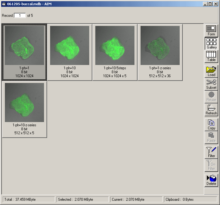Click the Paste button

point(211,138)
